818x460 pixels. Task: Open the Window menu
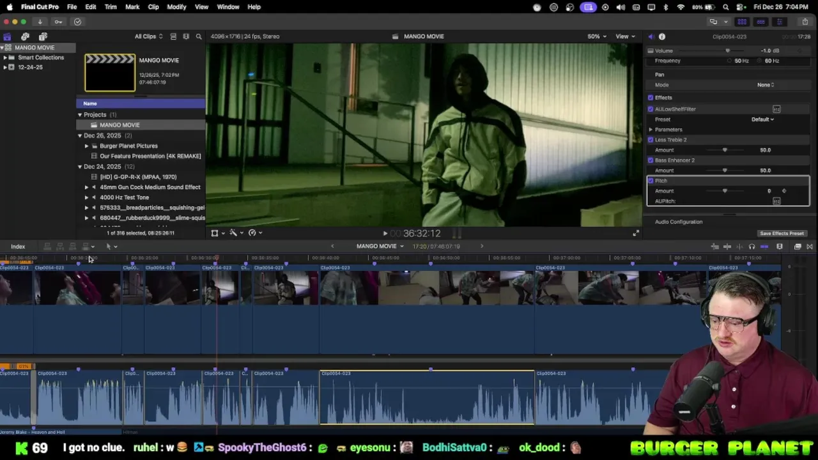tap(228, 7)
